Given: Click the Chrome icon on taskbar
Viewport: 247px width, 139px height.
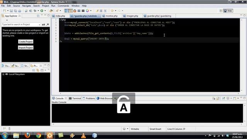Looking at the screenshot, I should point(39,136).
